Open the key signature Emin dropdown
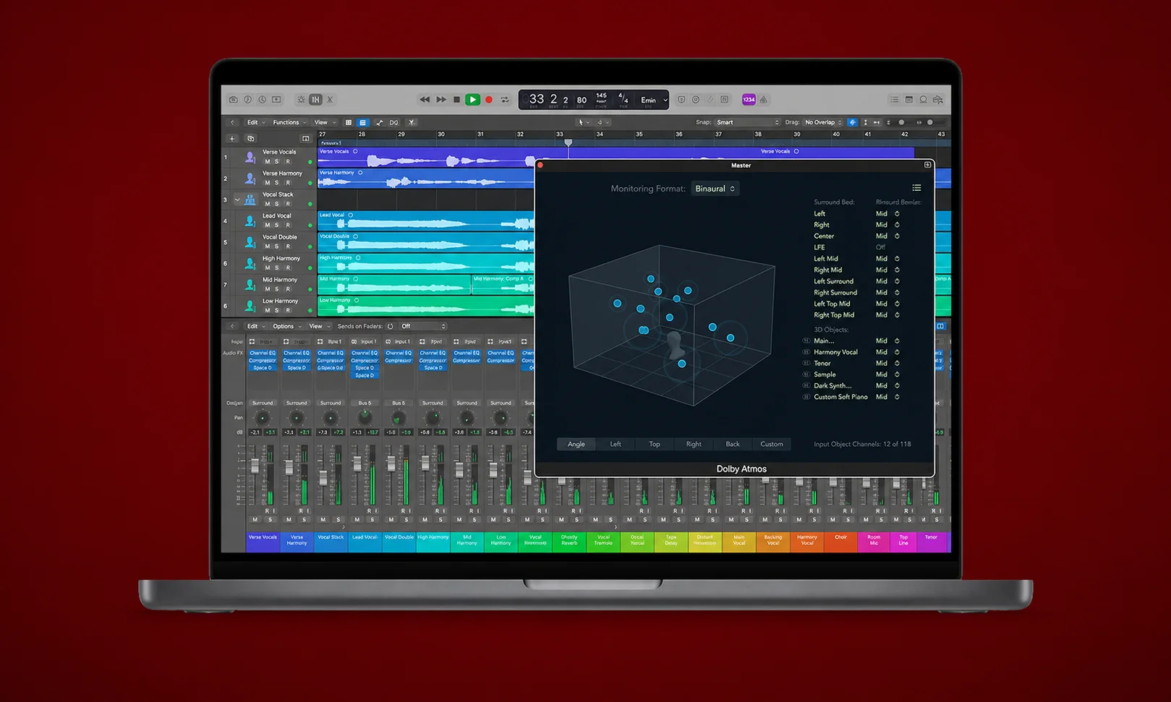 point(653,100)
